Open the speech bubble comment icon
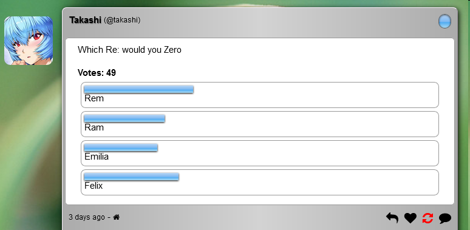Screen dimensions: 470x230 (445, 218)
